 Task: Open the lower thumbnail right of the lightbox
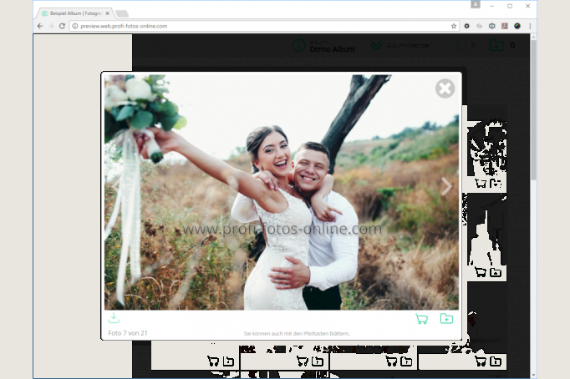pyautogui.click(x=486, y=230)
